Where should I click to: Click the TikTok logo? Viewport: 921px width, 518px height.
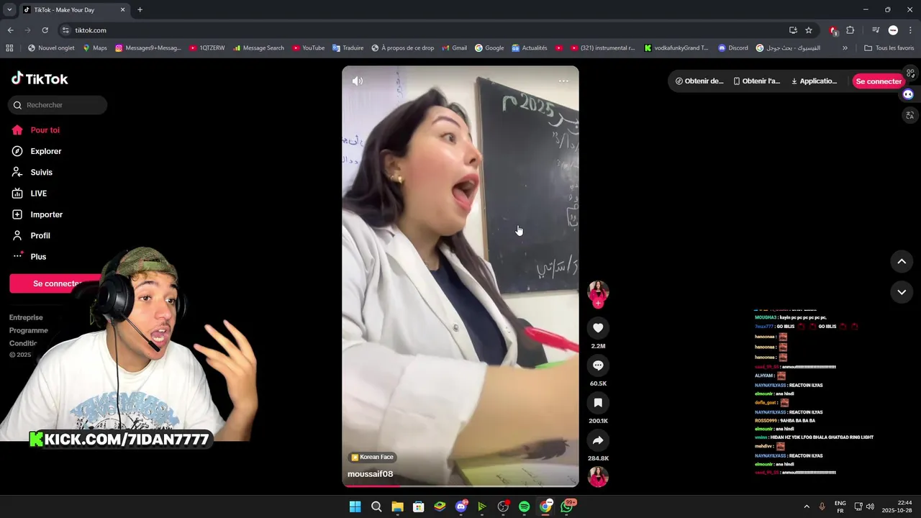click(40, 78)
